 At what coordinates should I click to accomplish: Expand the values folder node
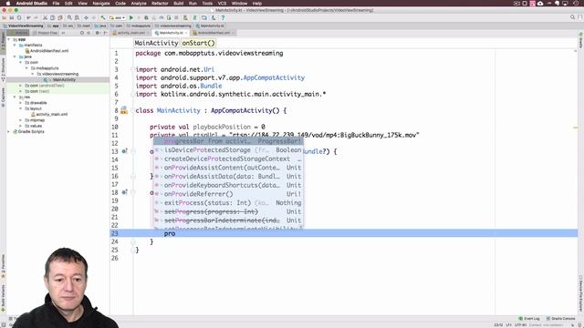click(21, 126)
